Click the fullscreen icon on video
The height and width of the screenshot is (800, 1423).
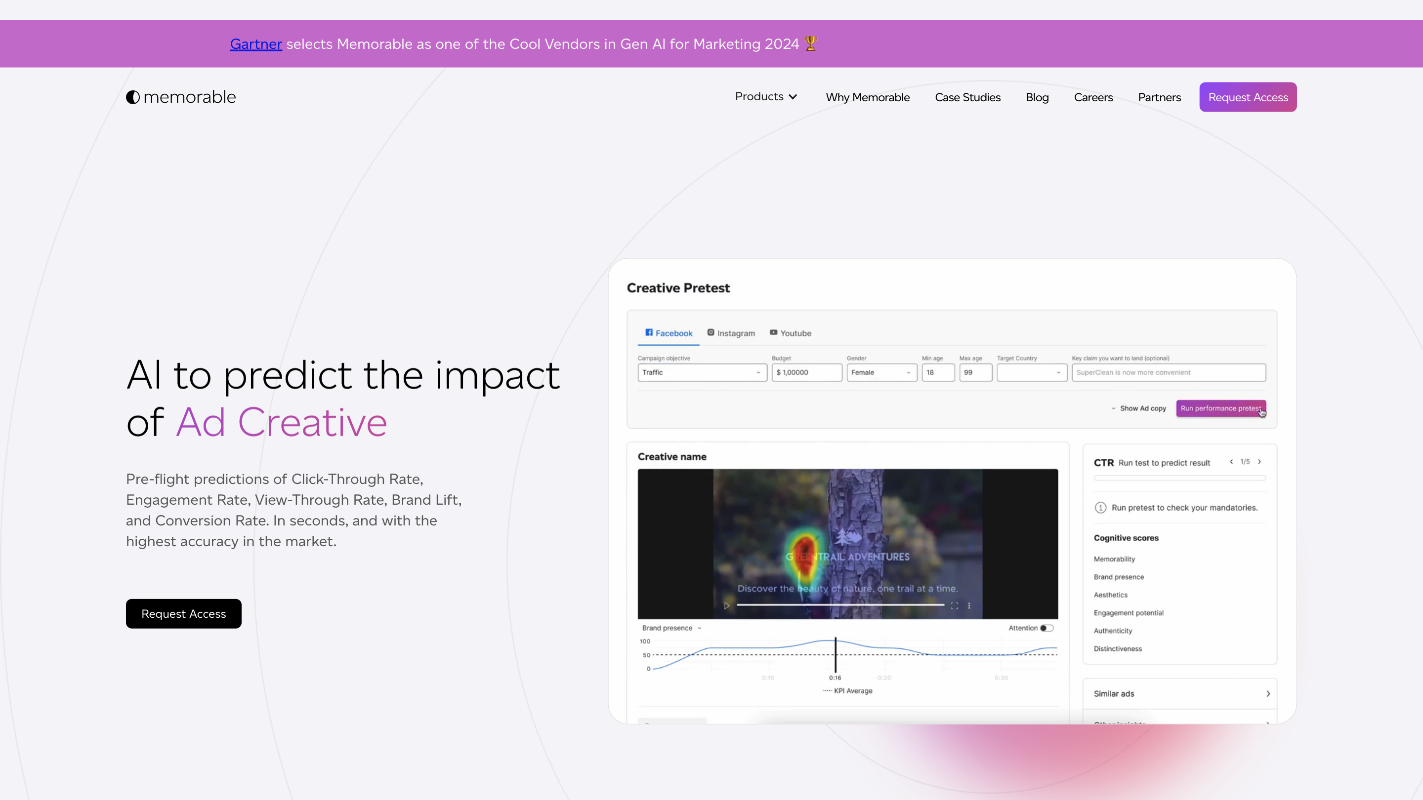(954, 605)
